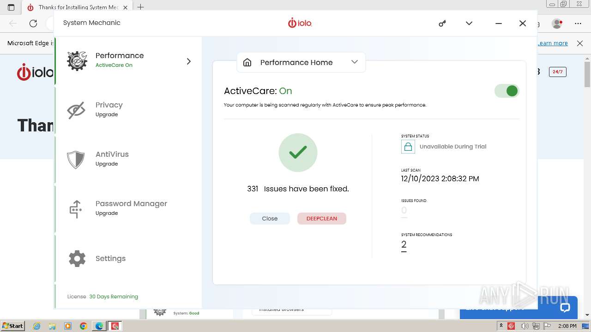
Task: Open Internet Explorer from taskbar
Action: pyautogui.click(x=37, y=326)
